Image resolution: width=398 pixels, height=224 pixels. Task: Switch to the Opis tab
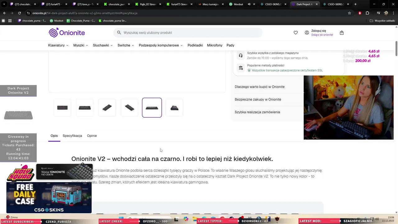pyautogui.click(x=54, y=136)
